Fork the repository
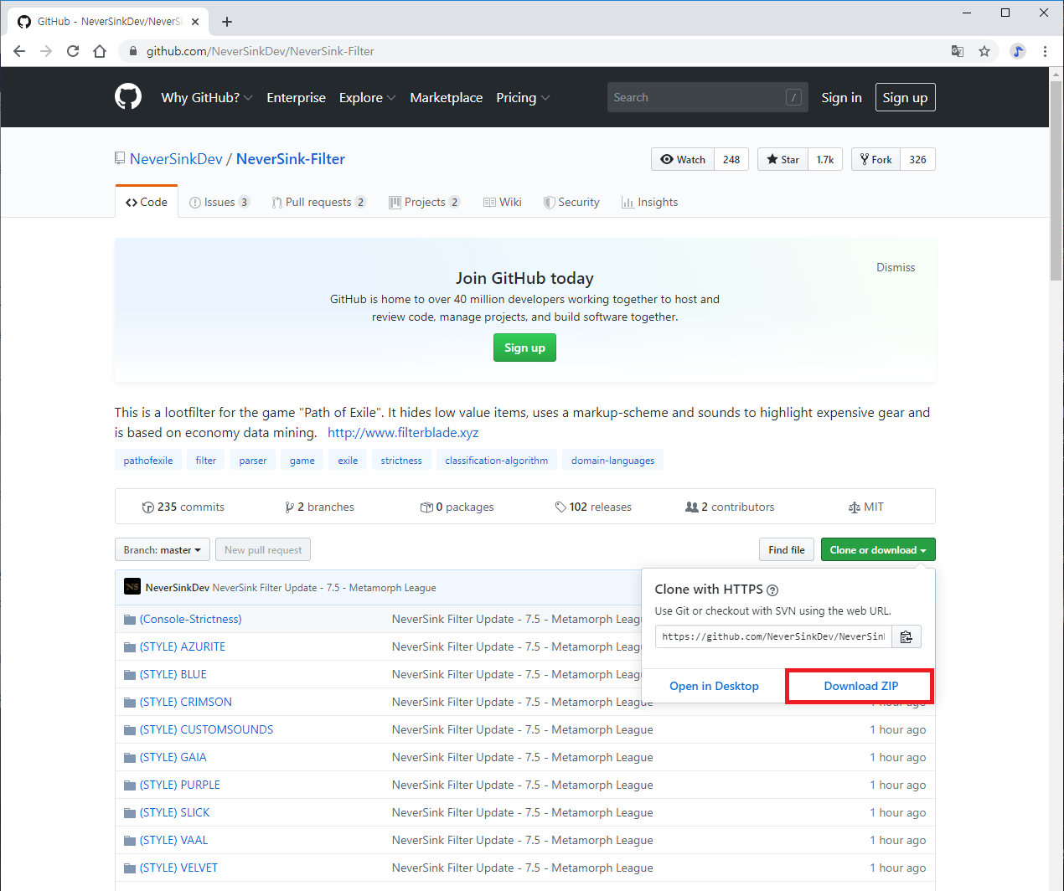 coord(875,159)
